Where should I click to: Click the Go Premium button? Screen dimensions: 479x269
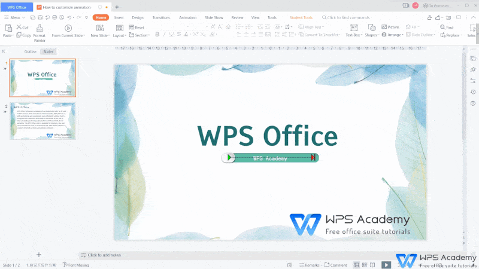437,5
